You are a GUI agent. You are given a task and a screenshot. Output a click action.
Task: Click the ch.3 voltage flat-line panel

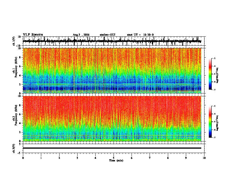[114, 148]
